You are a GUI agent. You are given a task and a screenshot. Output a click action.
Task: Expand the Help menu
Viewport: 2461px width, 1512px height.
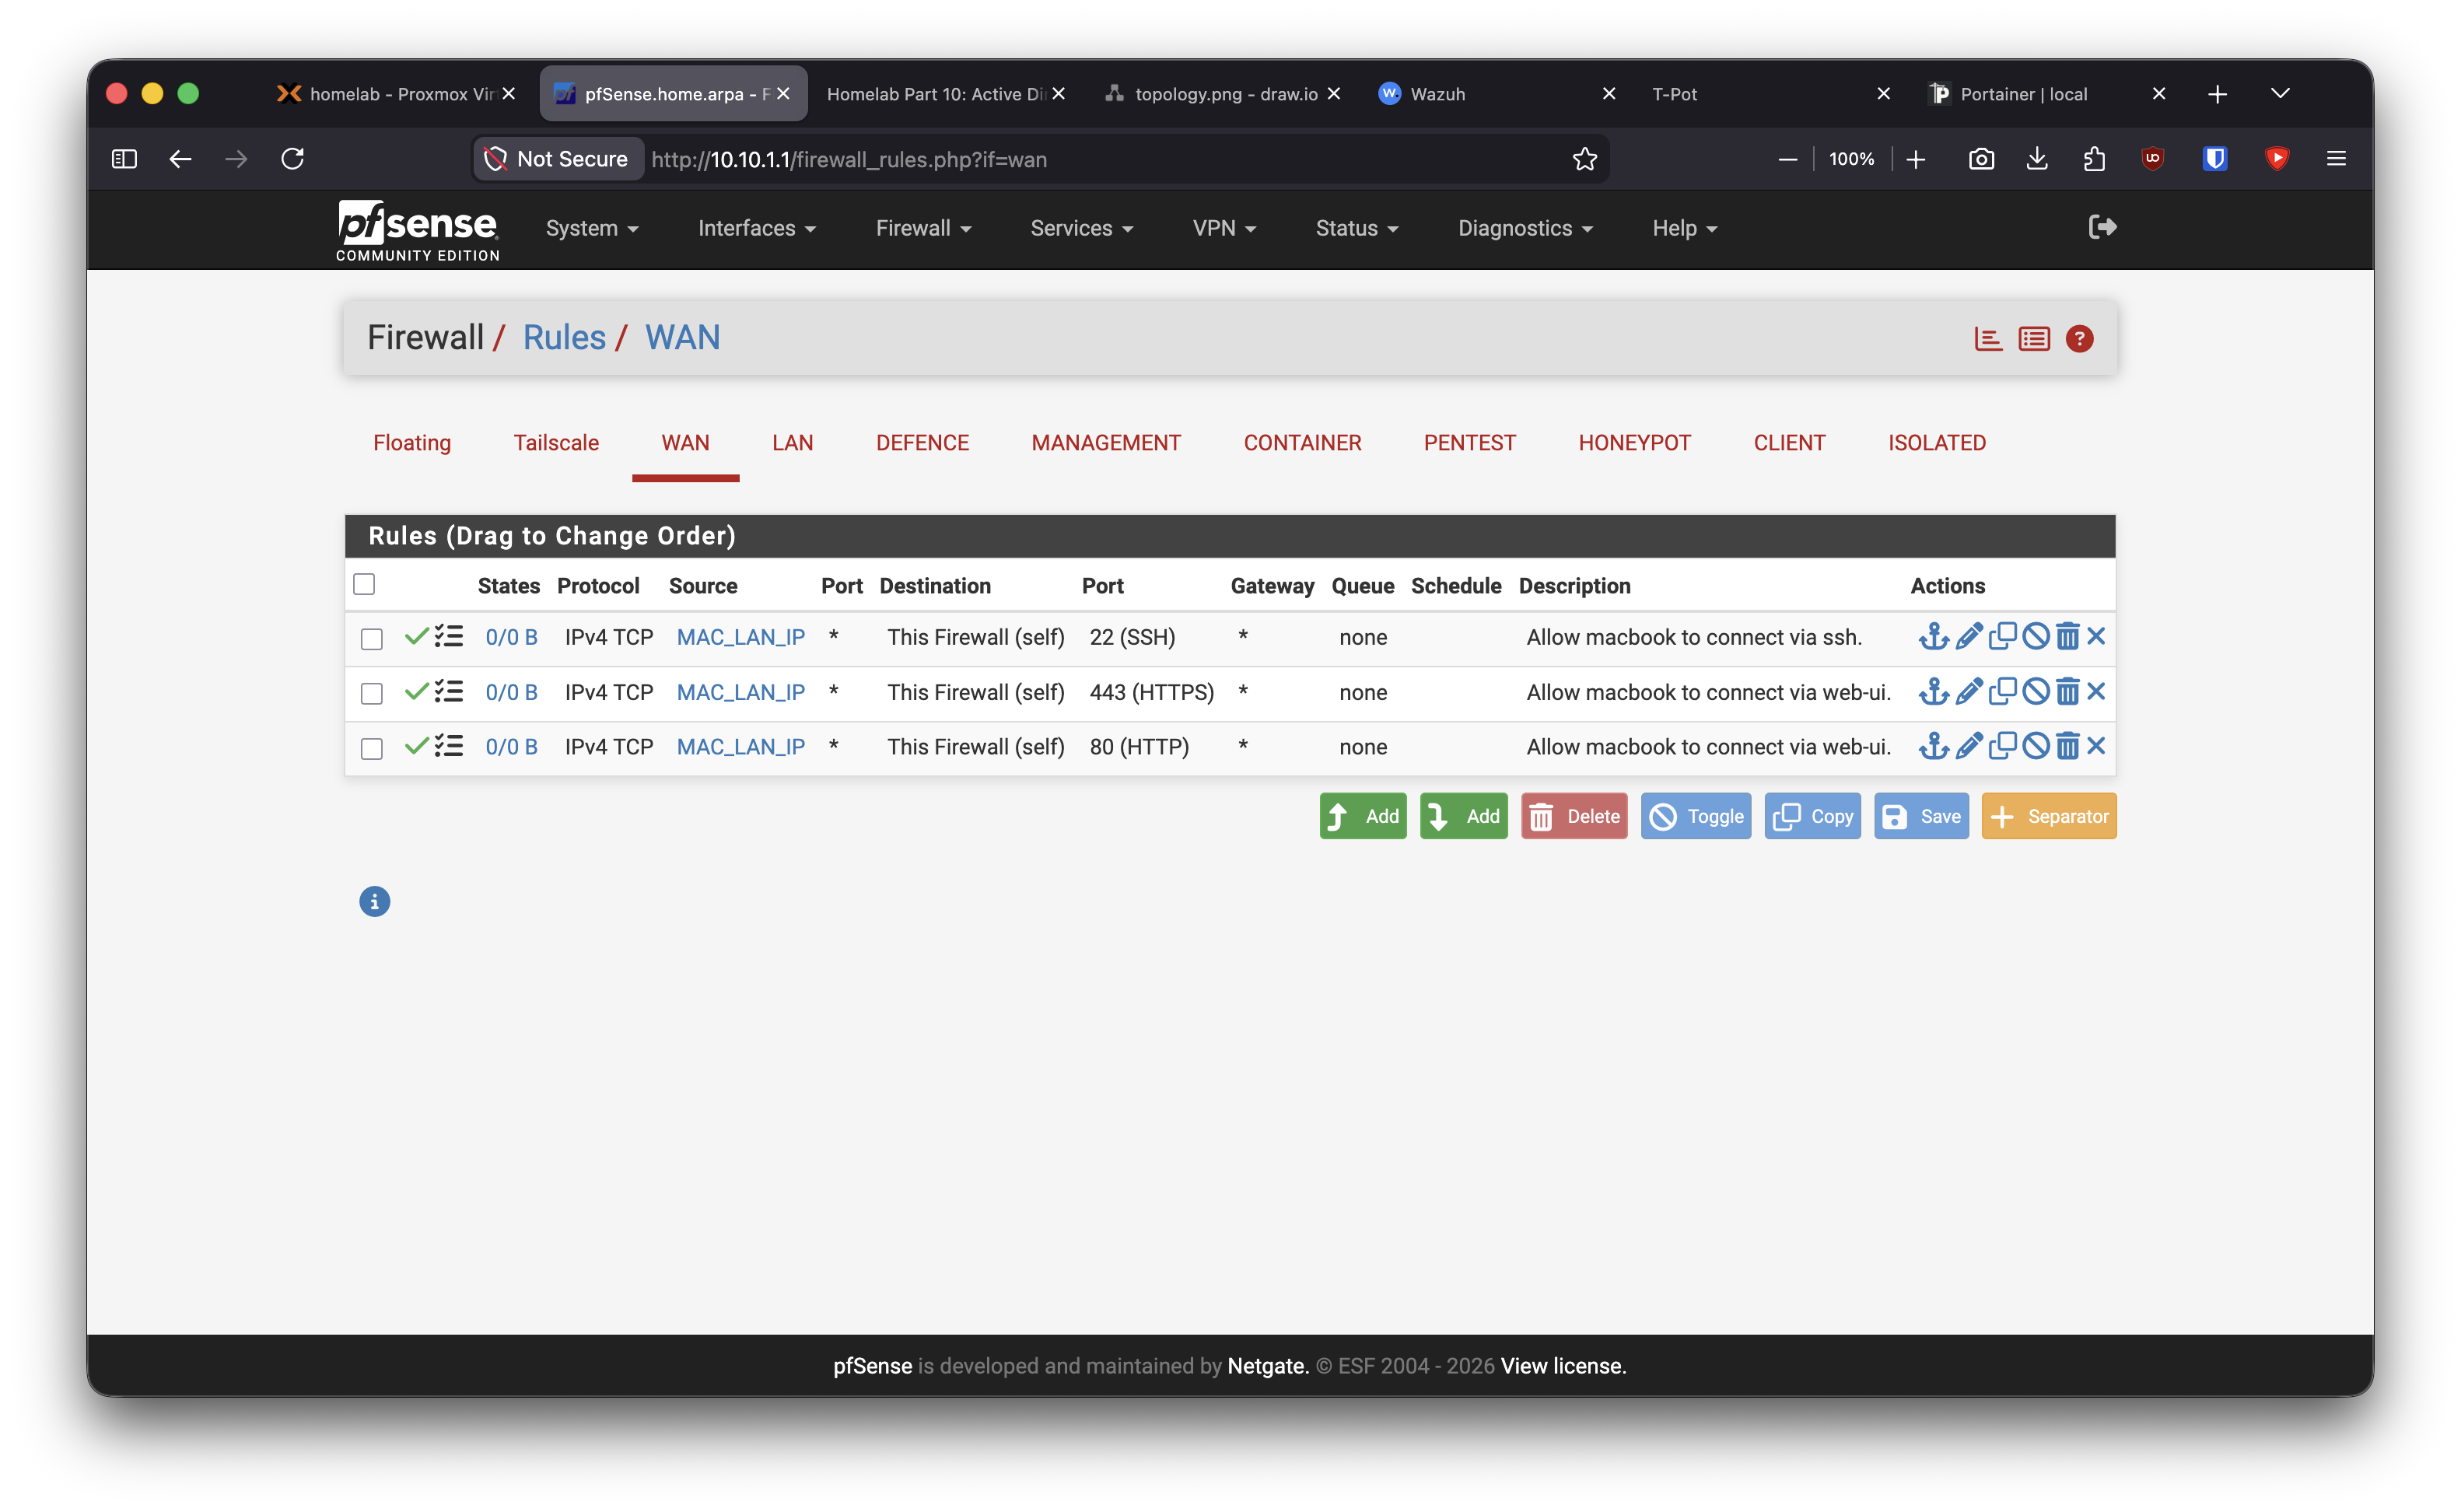click(1684, 228)
